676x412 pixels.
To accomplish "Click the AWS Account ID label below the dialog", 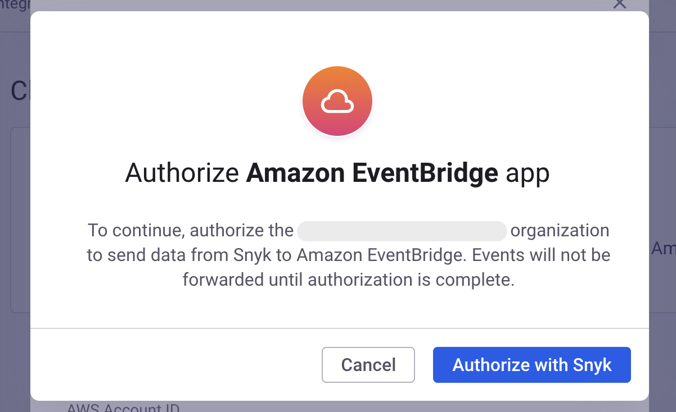I will [123, 408].
